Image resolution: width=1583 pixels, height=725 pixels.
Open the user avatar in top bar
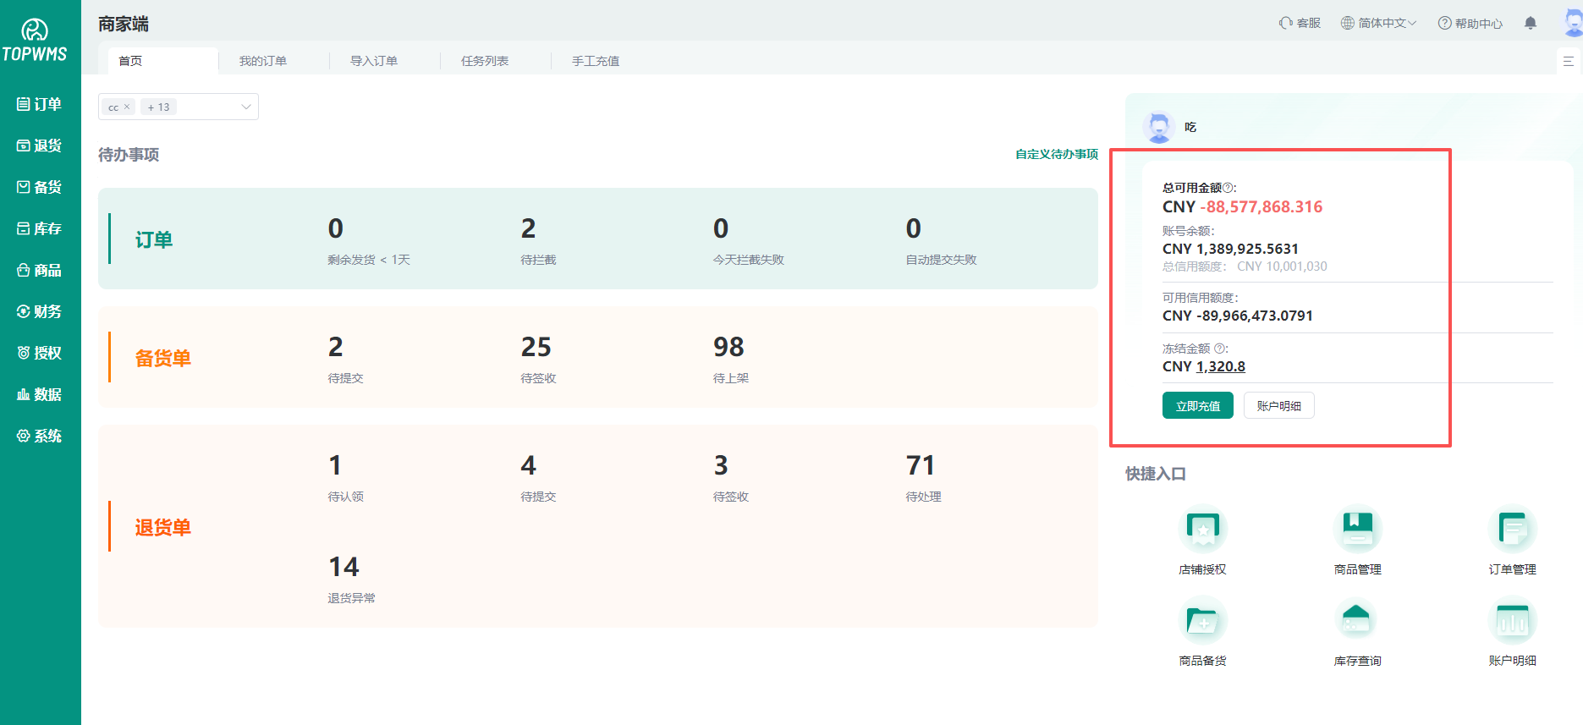1573,22
